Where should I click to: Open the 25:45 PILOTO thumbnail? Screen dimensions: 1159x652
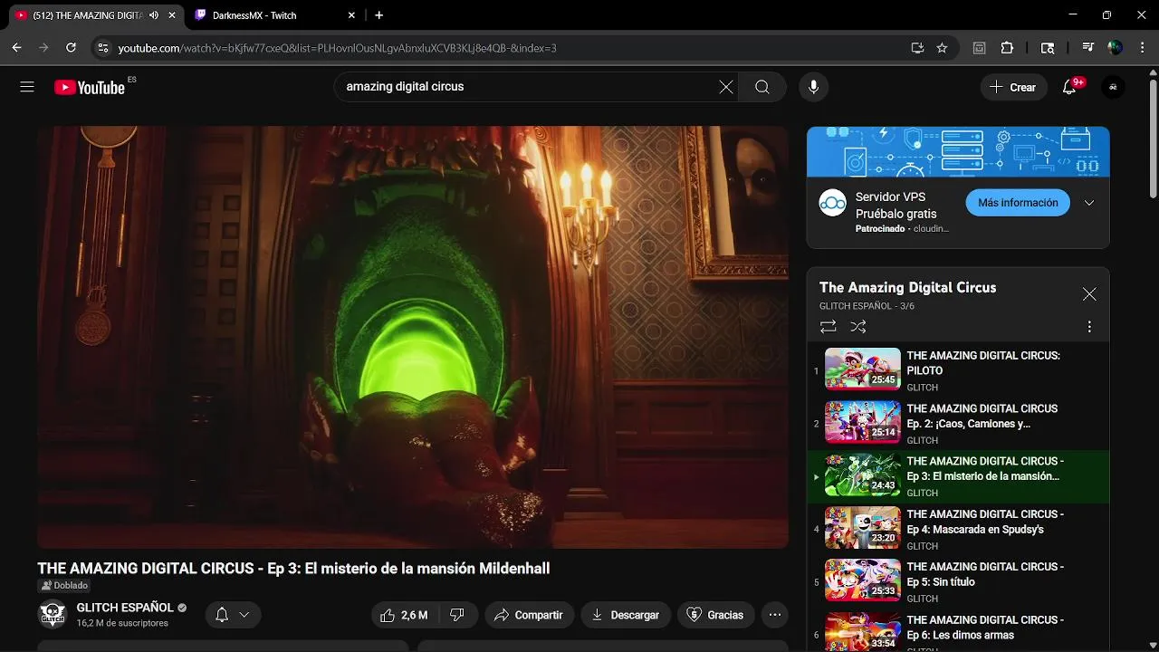click(x=863, y=369)
